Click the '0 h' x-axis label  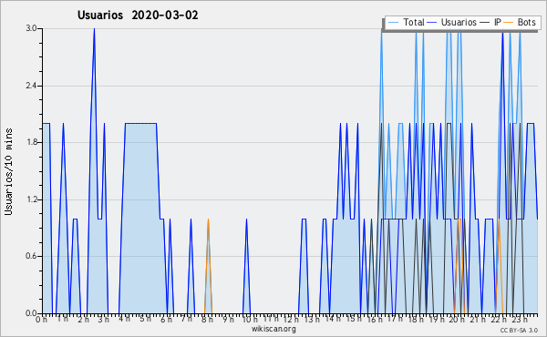tap(41, 319)
